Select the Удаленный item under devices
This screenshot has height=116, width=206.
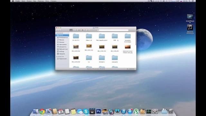62,59
